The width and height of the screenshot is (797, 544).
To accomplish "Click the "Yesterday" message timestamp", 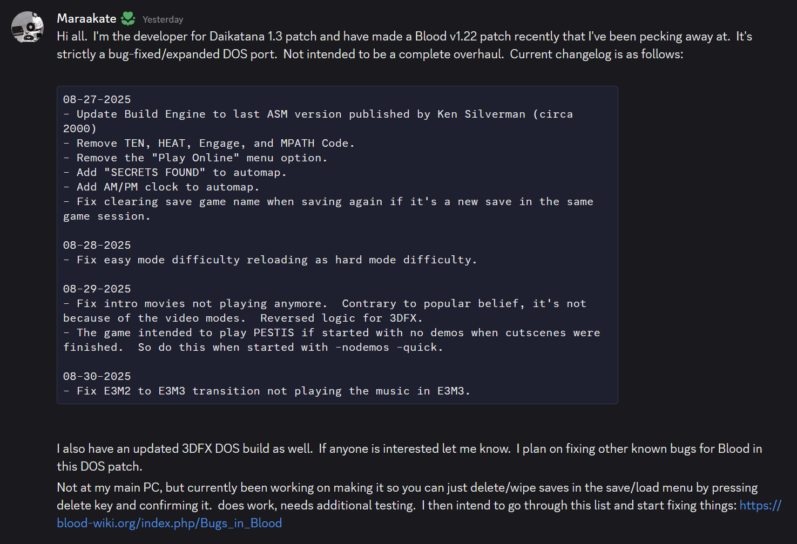I will (x=163, y=19).
